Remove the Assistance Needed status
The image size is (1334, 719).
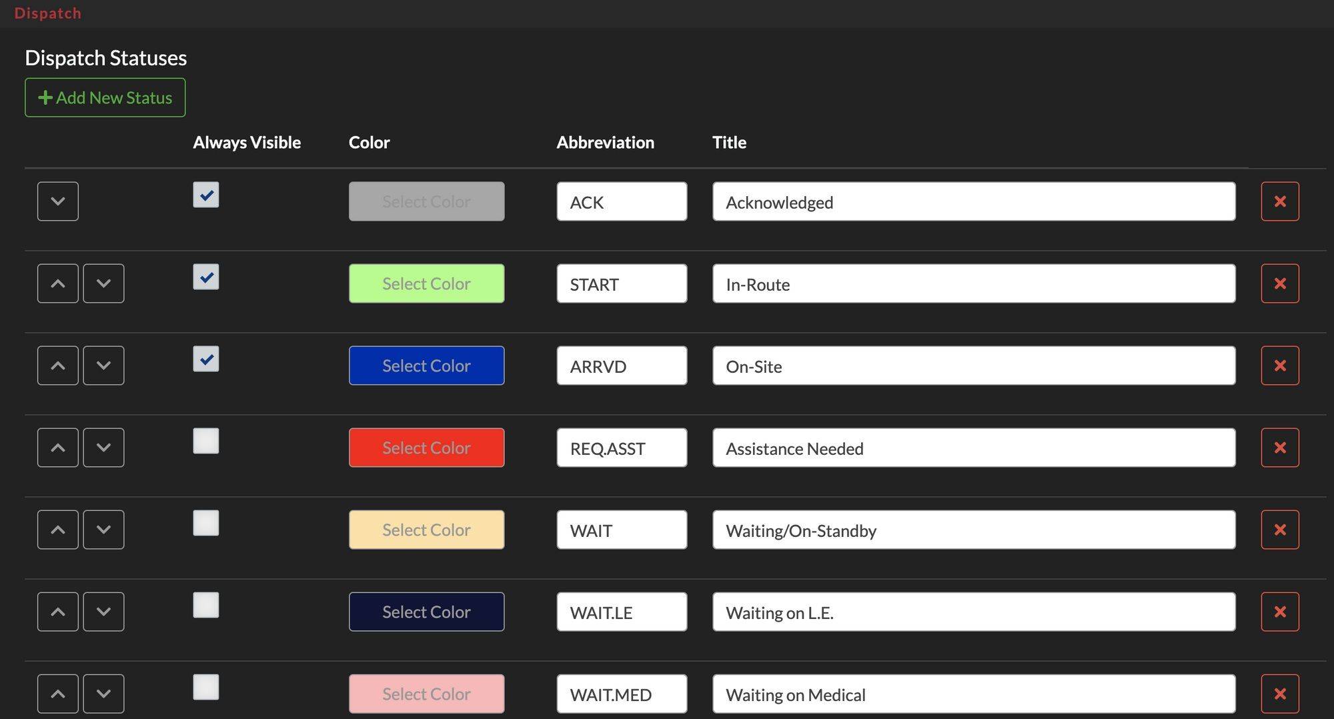(x=1279, y=448)
